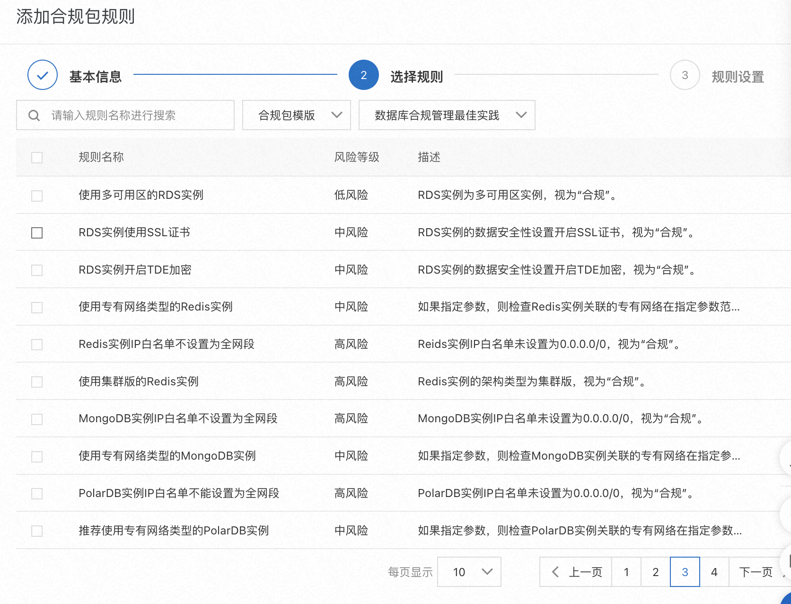
Task: Click rule name 使用专有网络类型的Redis实例
Action: pos(156,307)
